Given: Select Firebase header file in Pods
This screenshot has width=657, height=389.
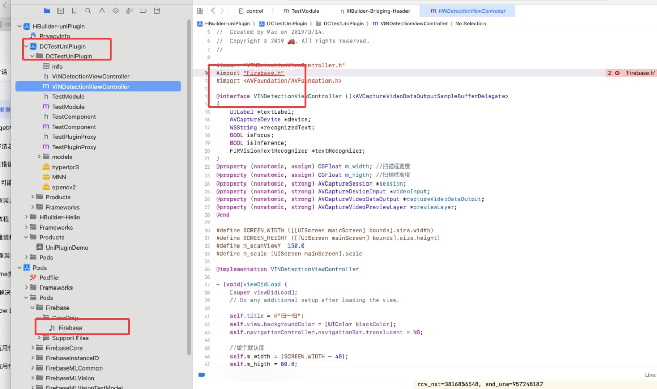Looking at the screenshot, I should coord(70,328).
